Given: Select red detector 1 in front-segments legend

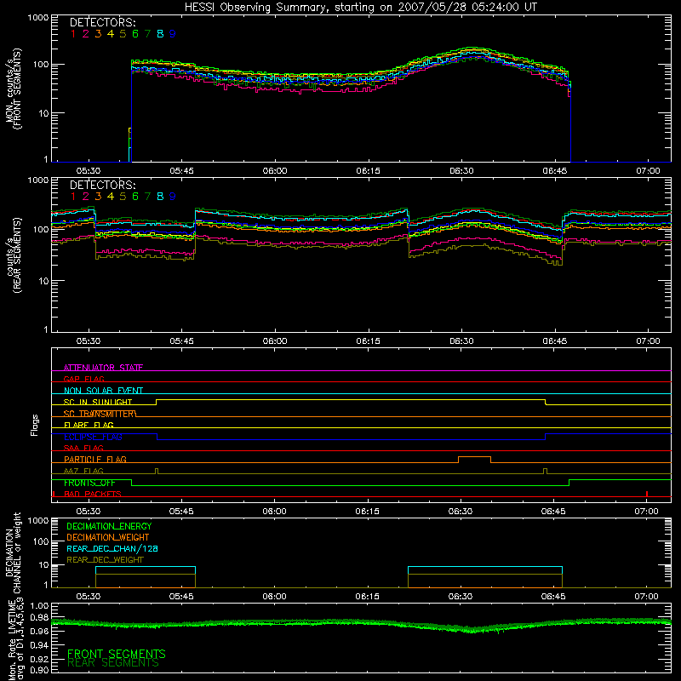Looking at the screenshot, I should (x=73, y=34).
